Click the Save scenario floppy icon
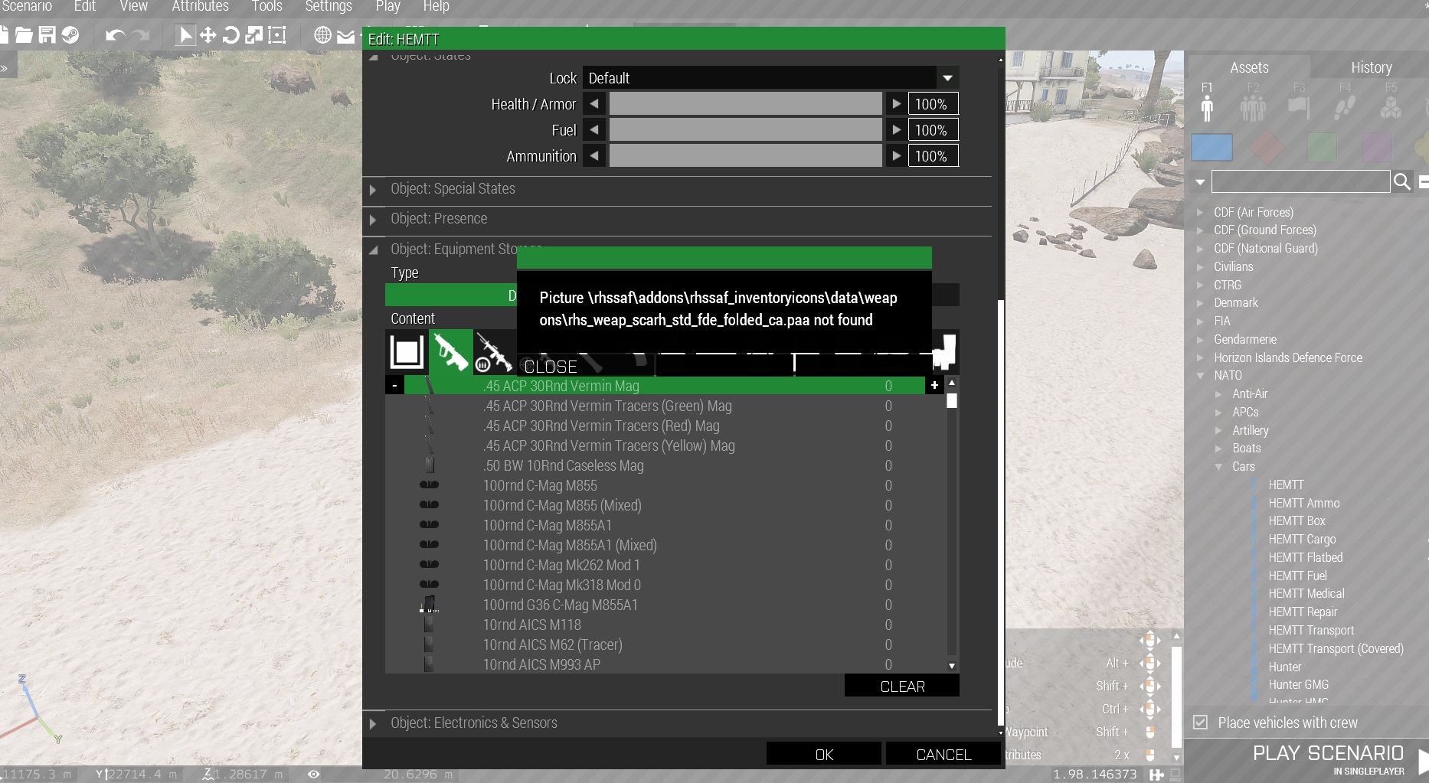Viewport: 1429px width, 783px height. 47,35
